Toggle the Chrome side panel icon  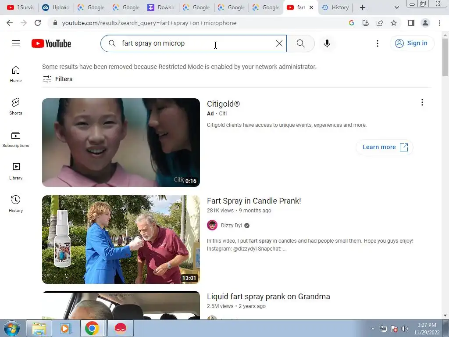(x=411, y=23)
